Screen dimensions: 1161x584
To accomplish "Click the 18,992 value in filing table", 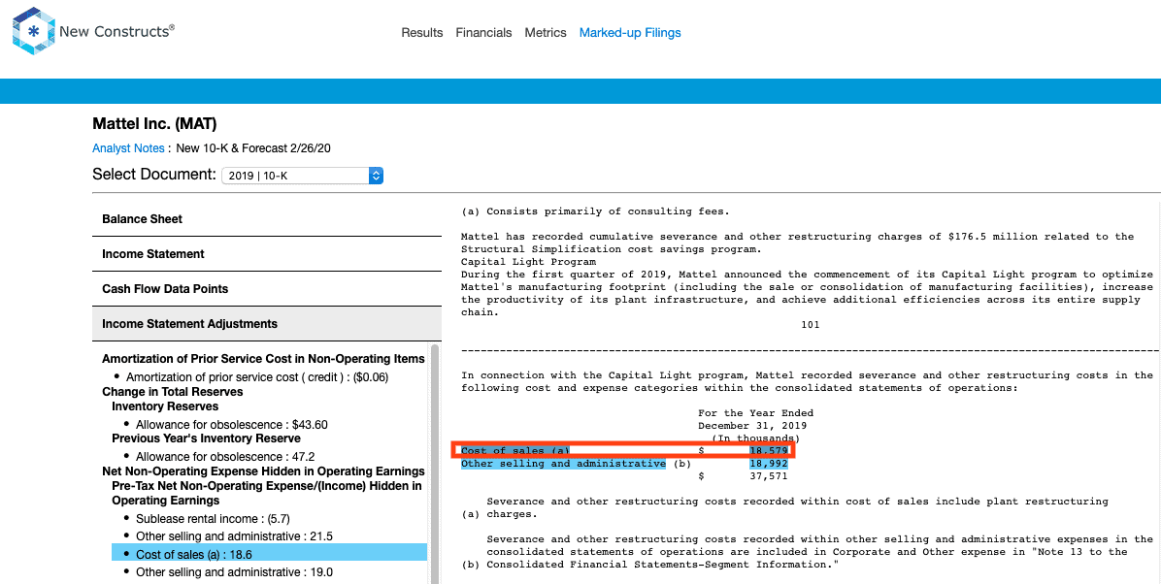I will tap(767, 464).
